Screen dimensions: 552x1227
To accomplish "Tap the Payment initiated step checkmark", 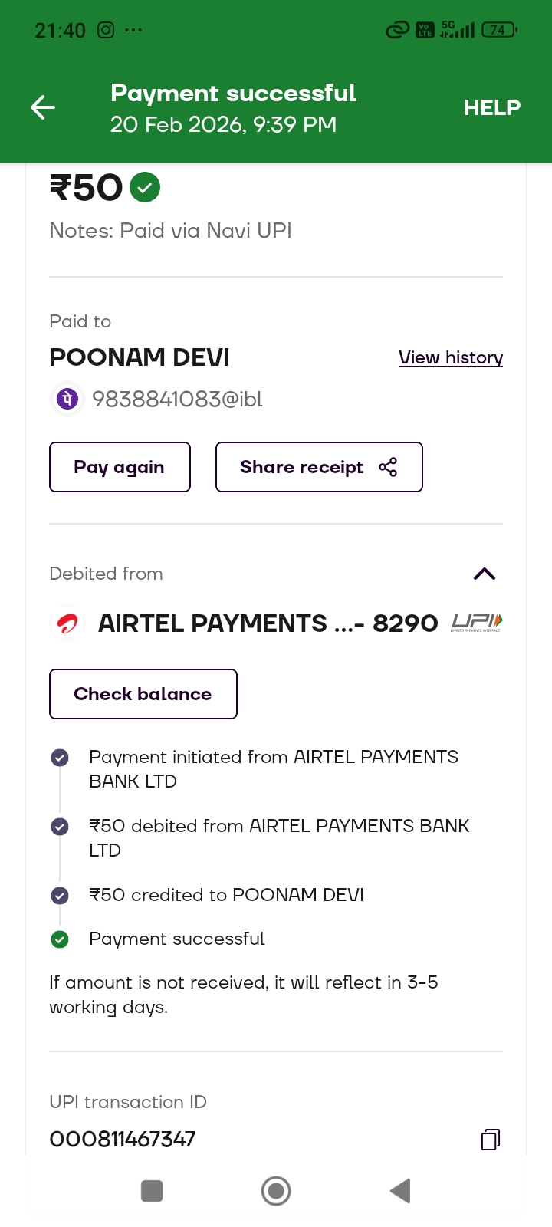I will click(60, 758).
